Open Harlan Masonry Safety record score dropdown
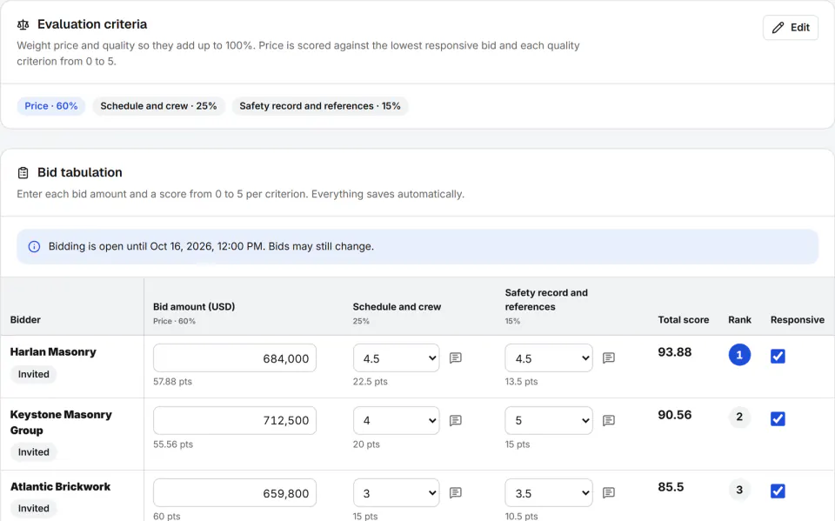Image resolution: width=835 pixels, height=521 pixels. pyautogui.click(x=549, y=358)
